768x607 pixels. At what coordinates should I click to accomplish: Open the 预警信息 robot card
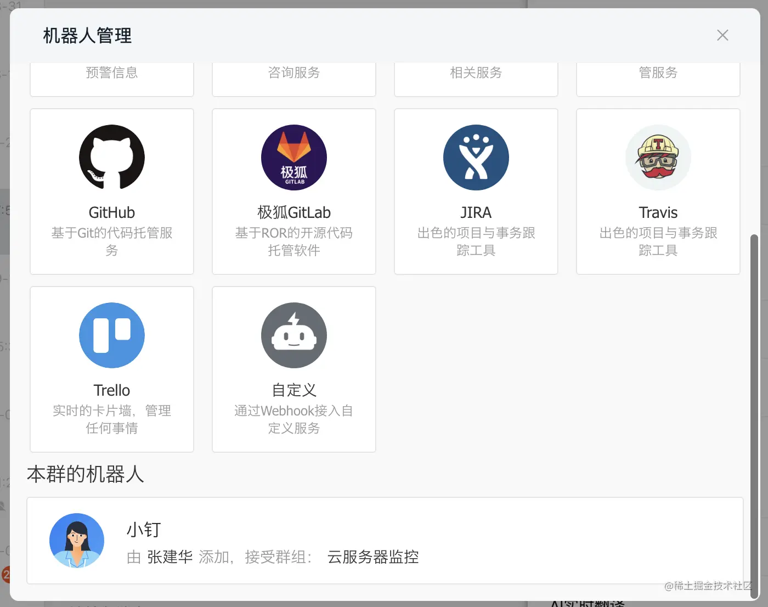click(x=112, y=79)
